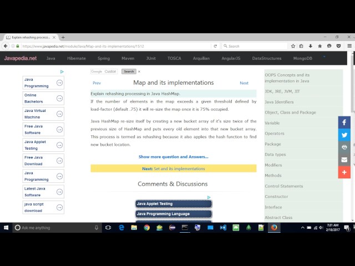Screen dimensions: 355x266
Task: Click the Next question link
Action: [244, 83]
